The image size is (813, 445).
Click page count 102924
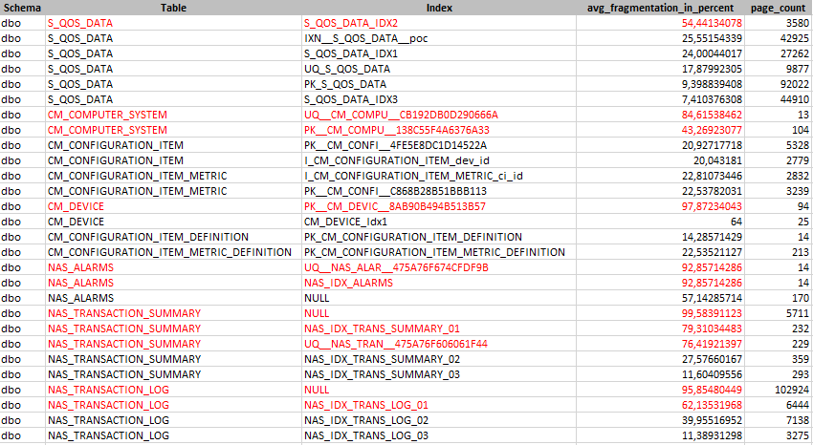tap(779, 390)
